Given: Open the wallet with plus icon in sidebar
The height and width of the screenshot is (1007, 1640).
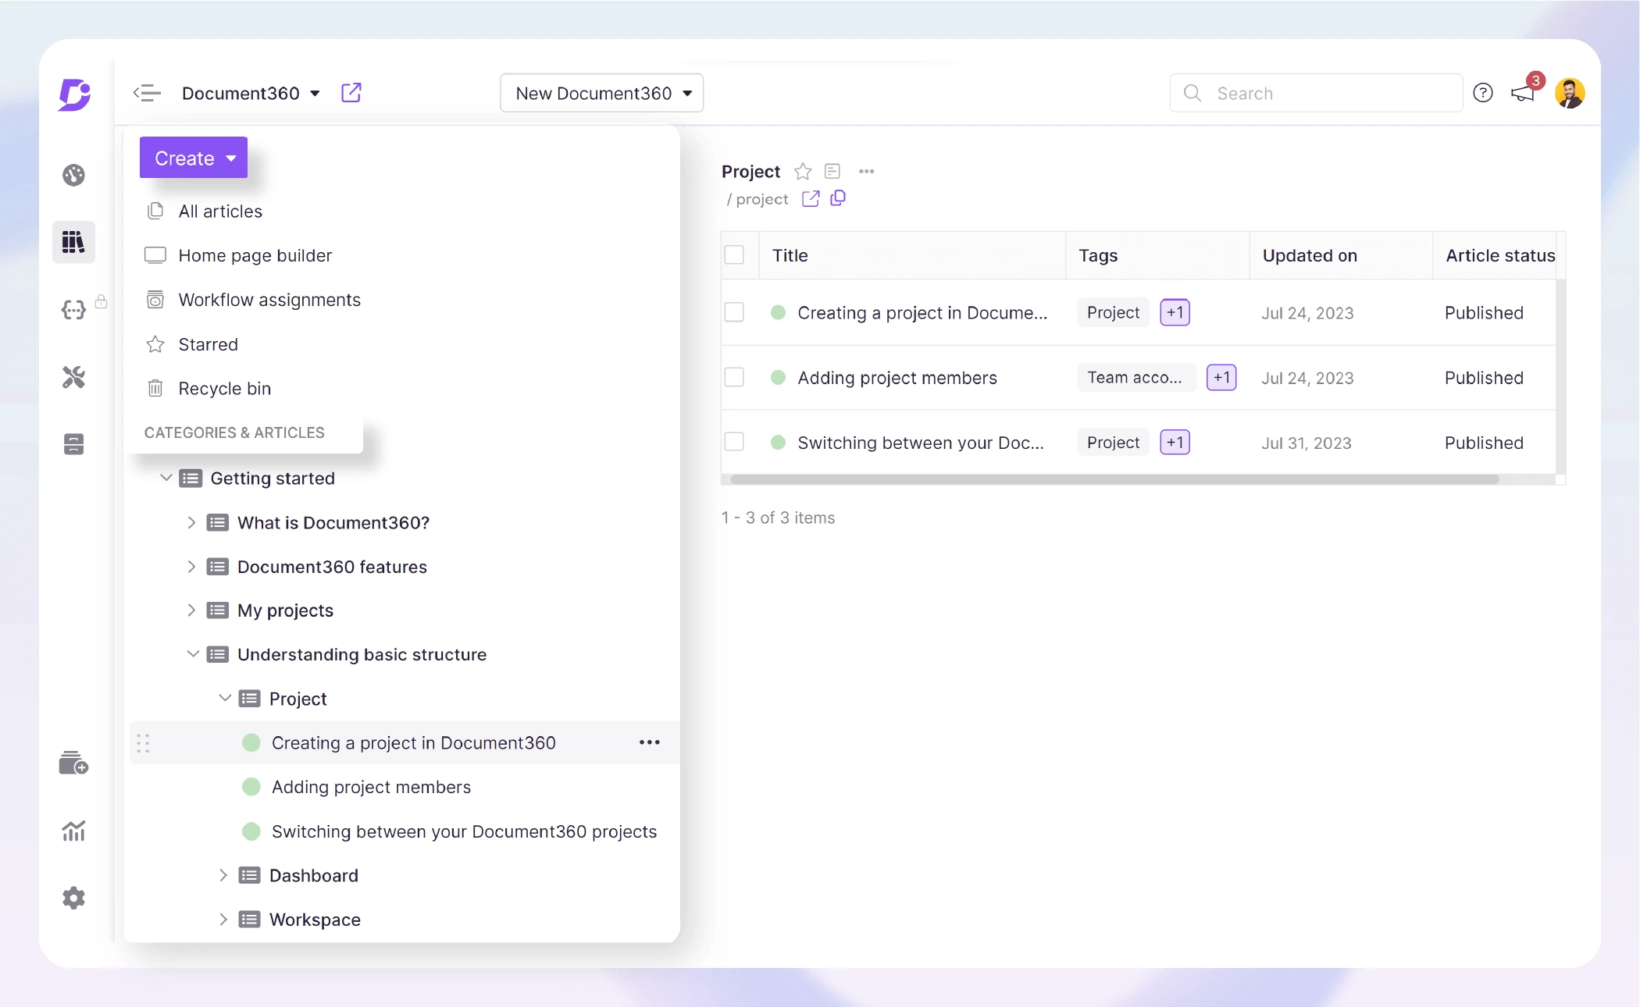Looking at the screenshot, I should pyautogui.click(x=73, y=763).
